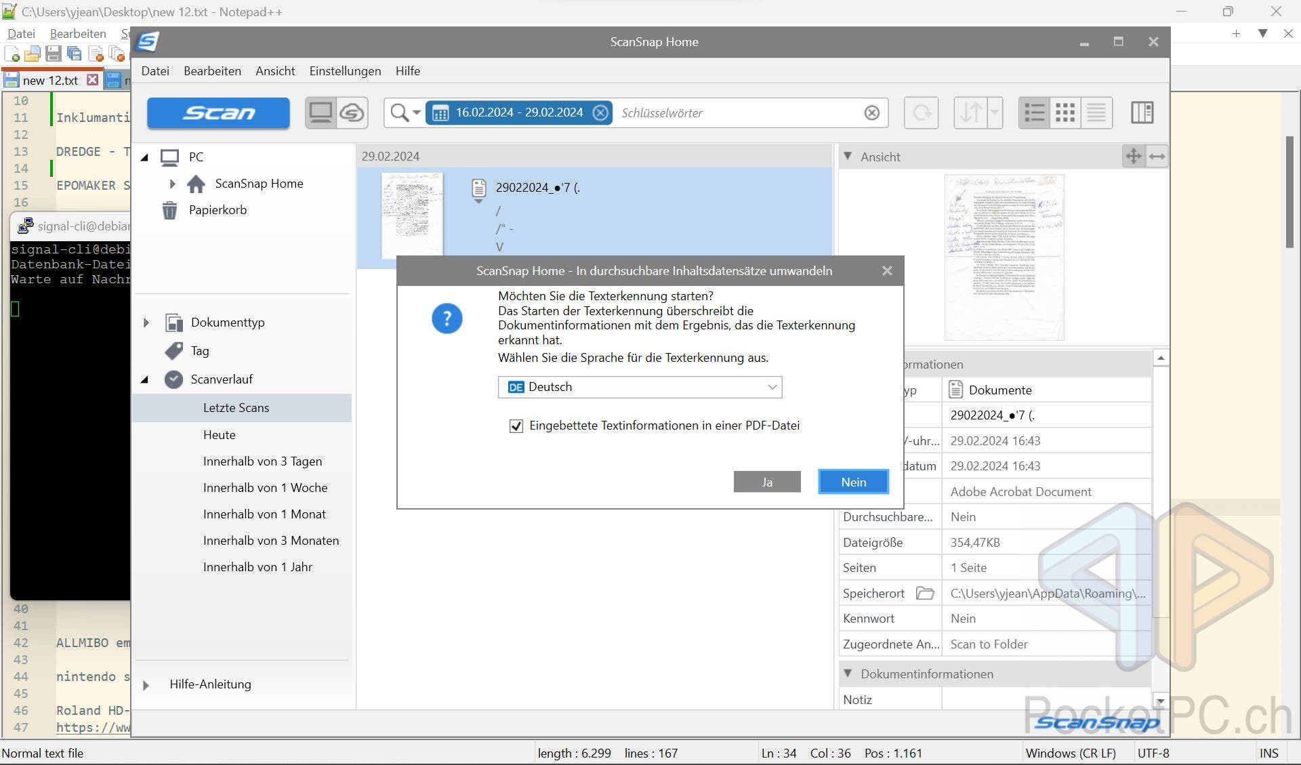The width and height of the screenshot is (1301, 765).
Task: Click the sort order arrows icon
Action: tap(970, 112)
